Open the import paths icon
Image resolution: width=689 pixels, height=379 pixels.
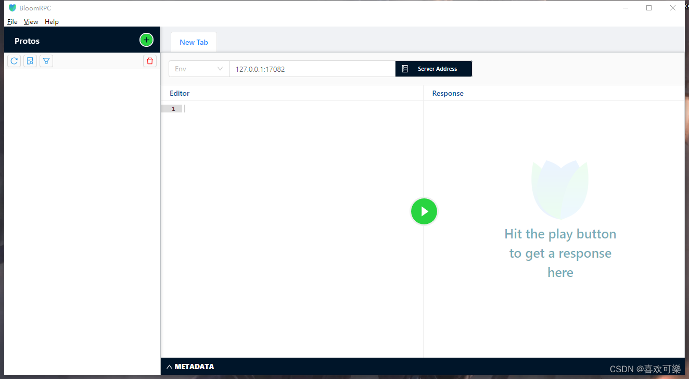tap(30, 61)
